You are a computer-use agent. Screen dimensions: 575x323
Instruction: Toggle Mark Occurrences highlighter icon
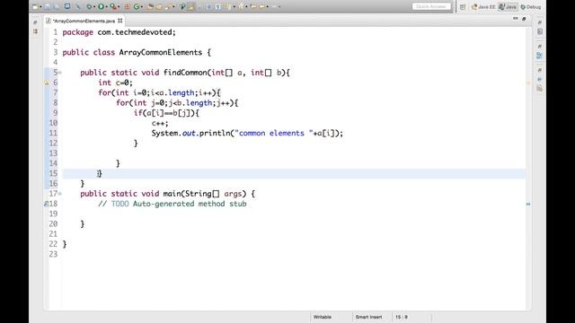pyautogui.click(x=191, y=6)
